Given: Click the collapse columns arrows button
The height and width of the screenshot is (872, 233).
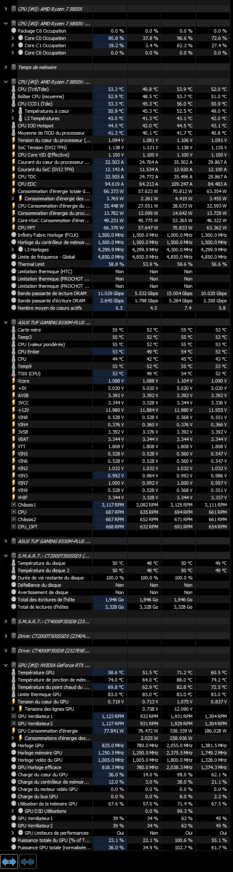Looking at the screenshot, I should point(27,861).
